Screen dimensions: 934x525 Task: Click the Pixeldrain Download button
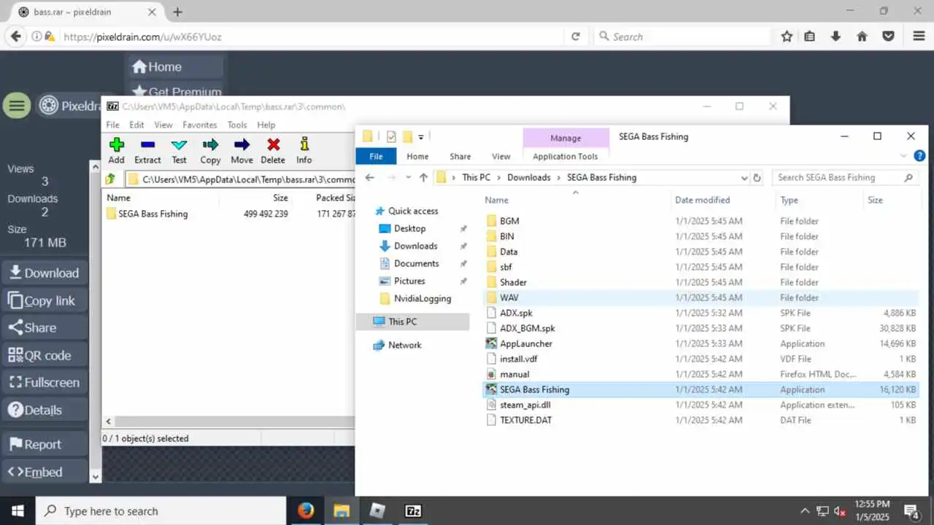point(45,273)
